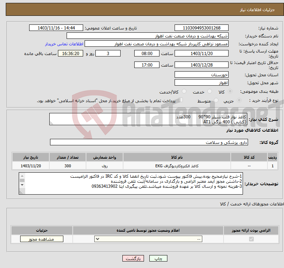Click the کاغذ الکتروکاردیوگراف EKG cell
The image size is (284, 268).
tap(177, 166)
